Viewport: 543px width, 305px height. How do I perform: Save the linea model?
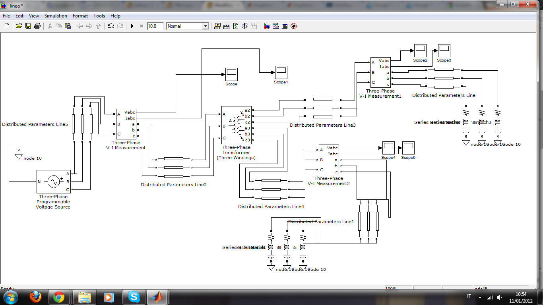point(28,26)
